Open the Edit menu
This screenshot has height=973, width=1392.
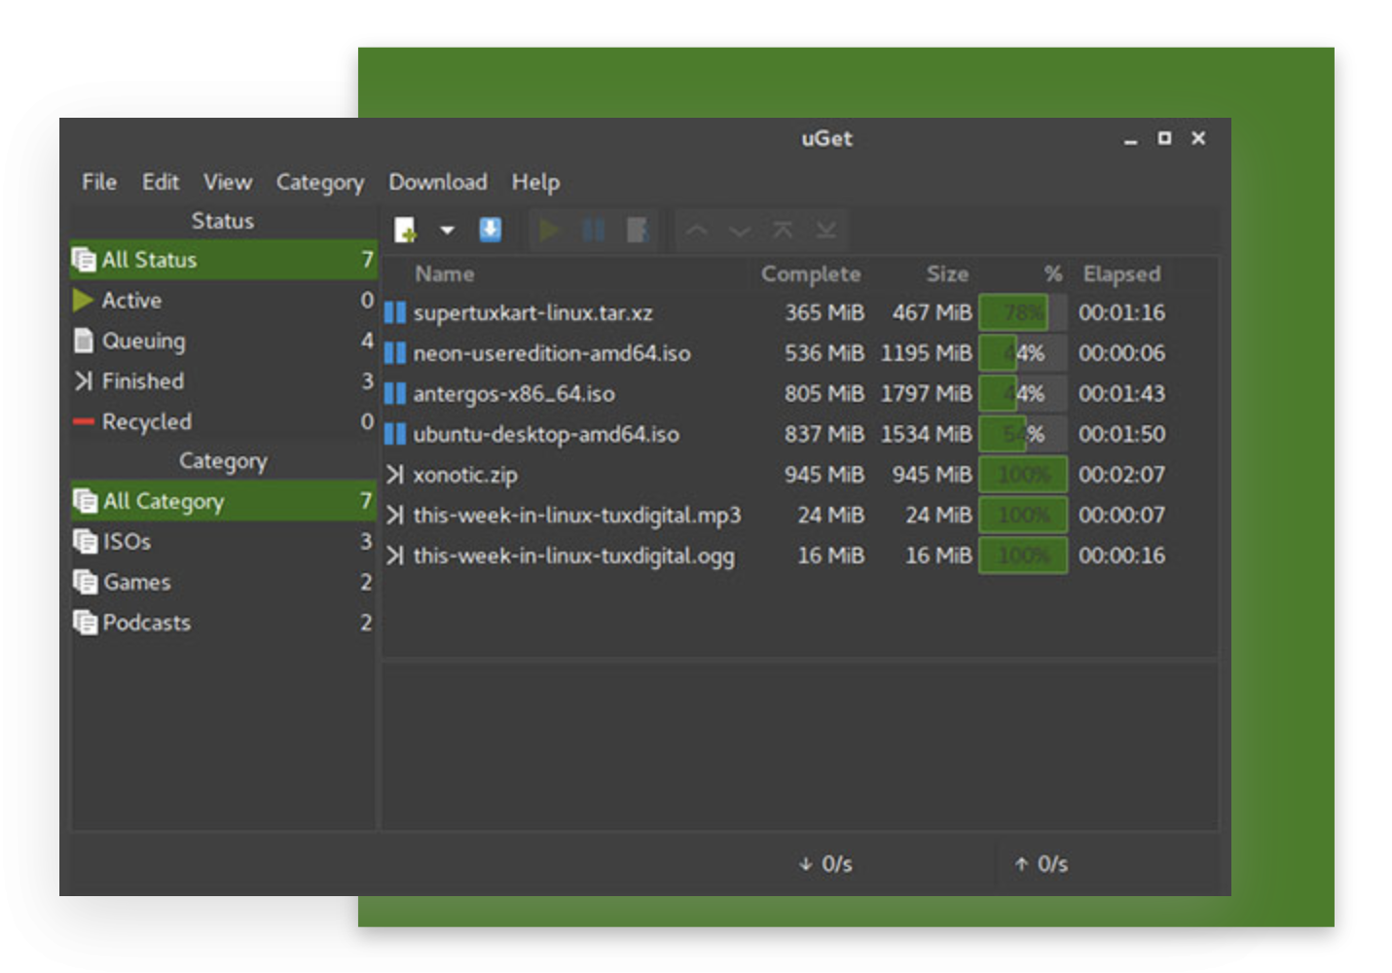(161, 182)
